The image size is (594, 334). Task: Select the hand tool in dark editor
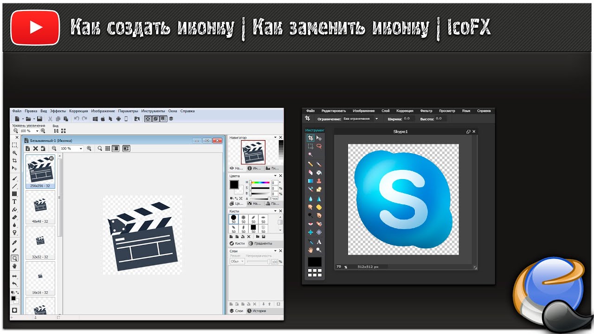tap(310, 250)
